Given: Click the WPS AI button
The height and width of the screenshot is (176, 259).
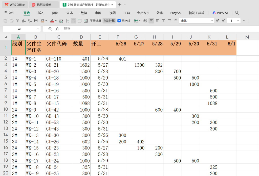Looking at the screenshot, I should click(220, 13).
